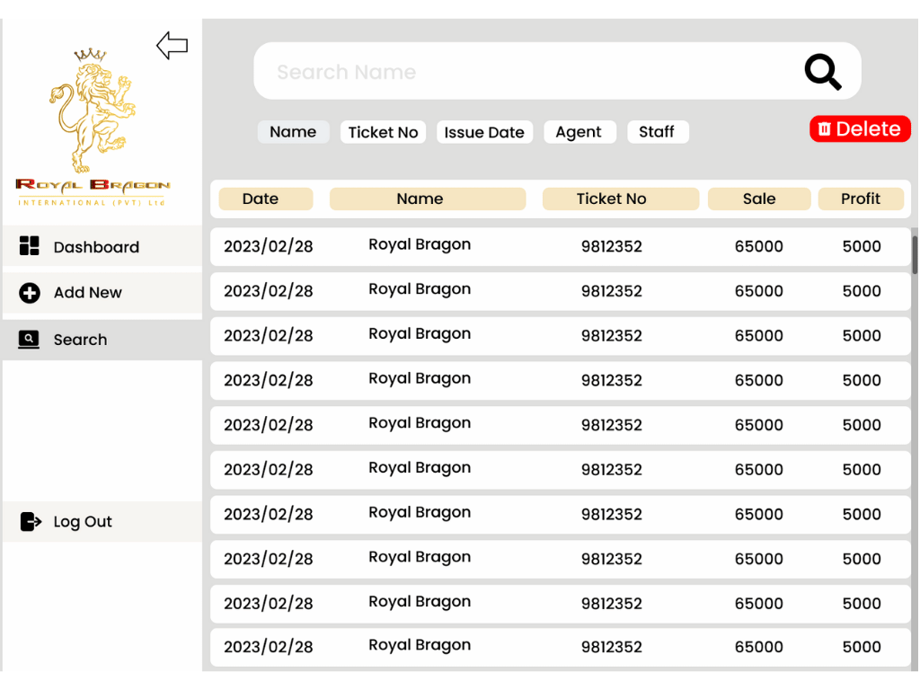Click the back arrow icon
920x690 pixels.
[172, 45]
